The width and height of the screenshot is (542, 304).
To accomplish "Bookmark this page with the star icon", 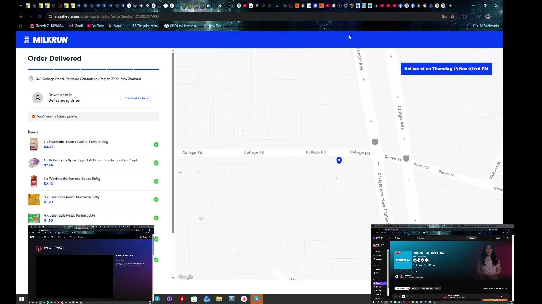I will point(452,16).
